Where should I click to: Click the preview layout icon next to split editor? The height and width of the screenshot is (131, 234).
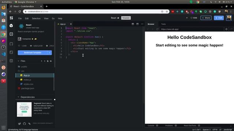point(137,24)
